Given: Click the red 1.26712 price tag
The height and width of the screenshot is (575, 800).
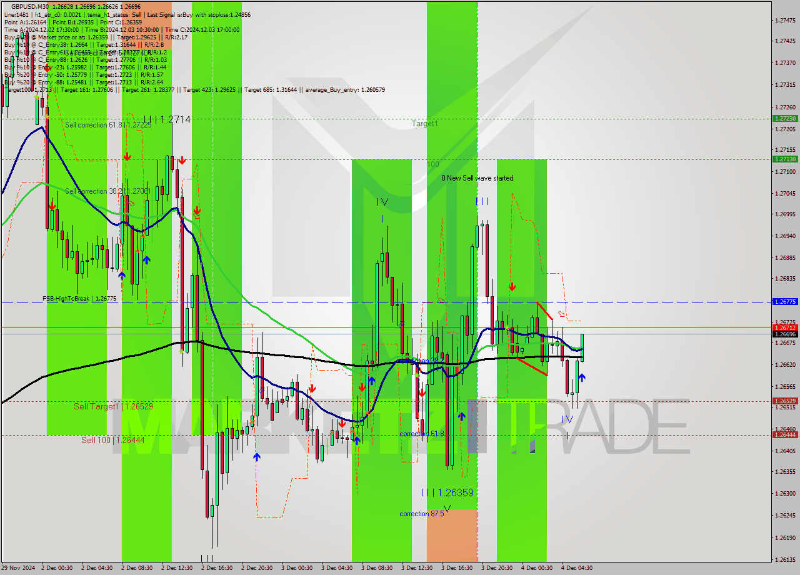Looking at the screenshot, I should [x=784, y=327].
